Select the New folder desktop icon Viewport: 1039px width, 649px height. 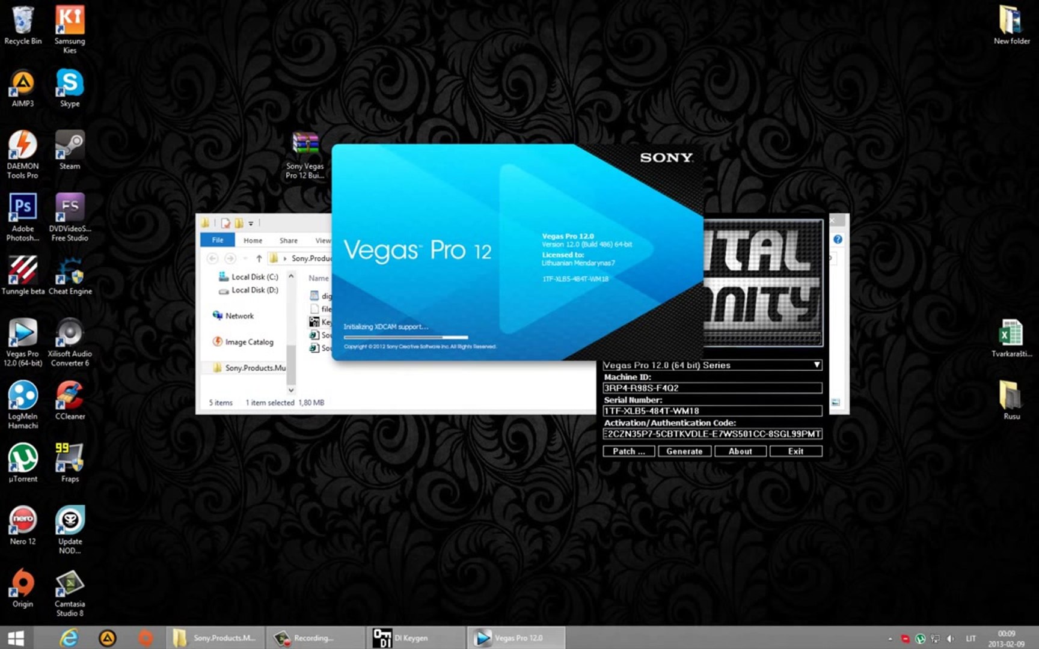(x=1011, y=25)
